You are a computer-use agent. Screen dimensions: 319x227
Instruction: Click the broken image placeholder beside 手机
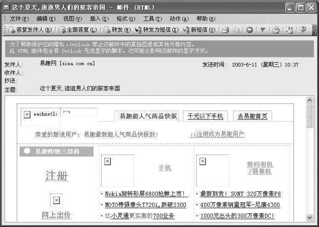pyautogui.click(x=108, y=161)
